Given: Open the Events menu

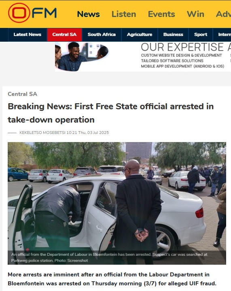Looking at the screenshot, I should 161,14.
